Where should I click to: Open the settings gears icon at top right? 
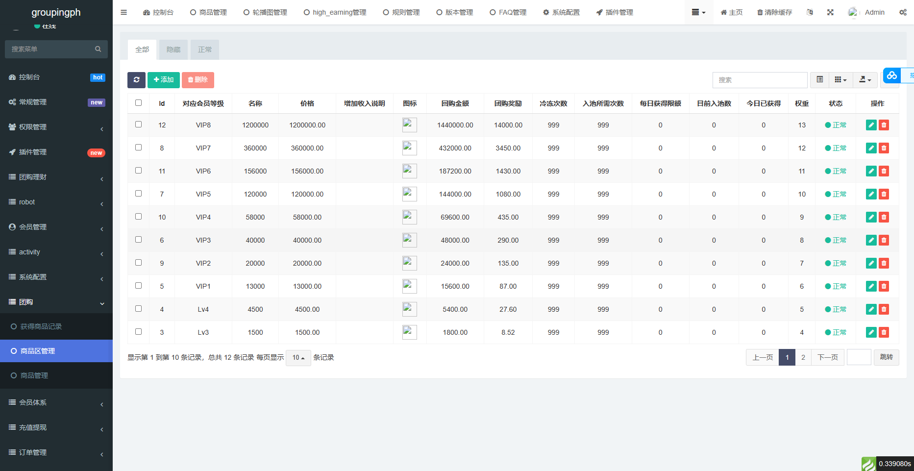(x=902, y=12)
